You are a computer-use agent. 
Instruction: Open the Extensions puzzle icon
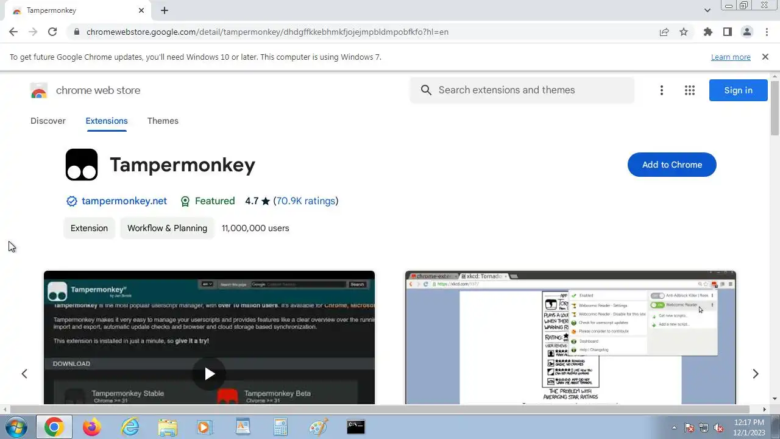click(707, 32)
